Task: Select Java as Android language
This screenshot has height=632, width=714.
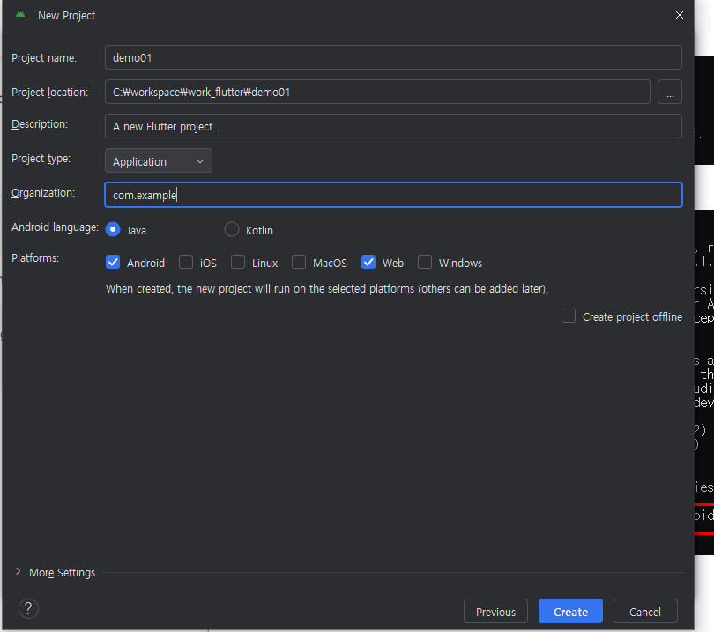Action: point(113,229)
